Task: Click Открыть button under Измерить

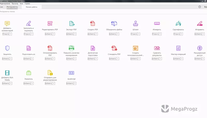Action: 156,34
